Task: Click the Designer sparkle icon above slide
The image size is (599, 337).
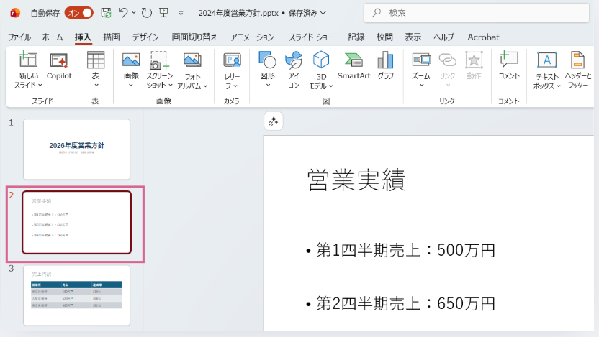Action: coord(274,121)
